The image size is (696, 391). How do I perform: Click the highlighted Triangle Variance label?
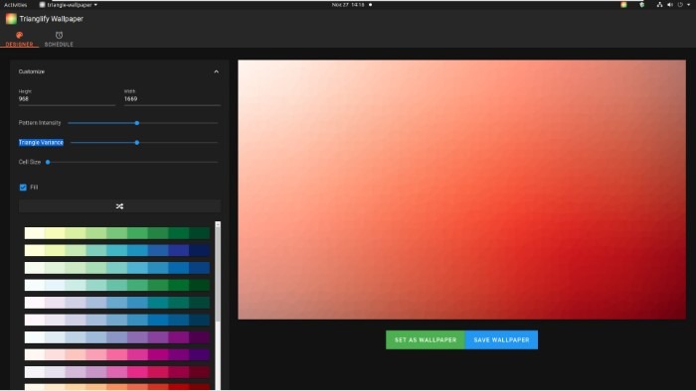click(41, 143)
